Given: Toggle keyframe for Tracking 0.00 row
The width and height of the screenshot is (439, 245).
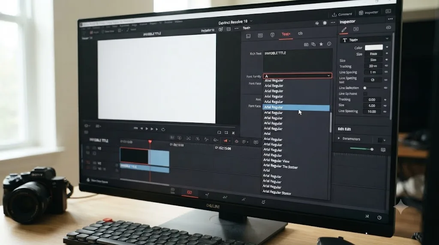Looking at the screenshot, I should tap(385, 99).
